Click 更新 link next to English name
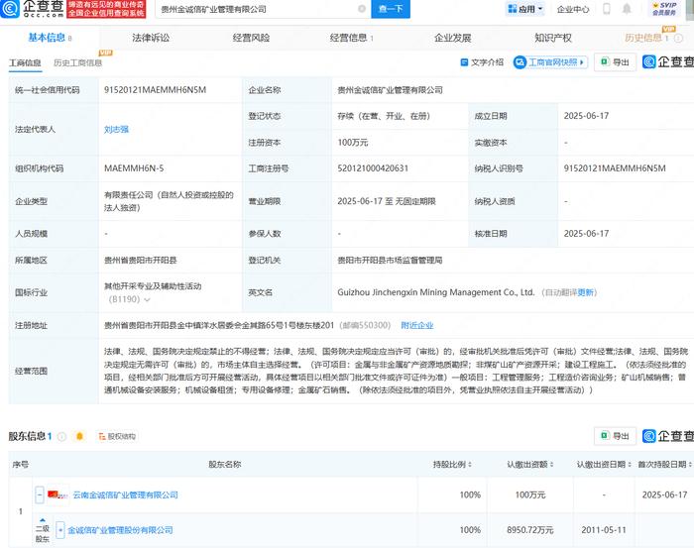Viewport: 694px width, 548px height. coord(585,292)
